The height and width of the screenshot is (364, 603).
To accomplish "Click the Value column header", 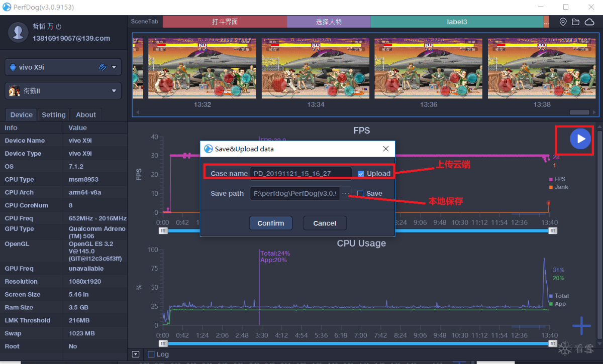I will pos(78,128).
